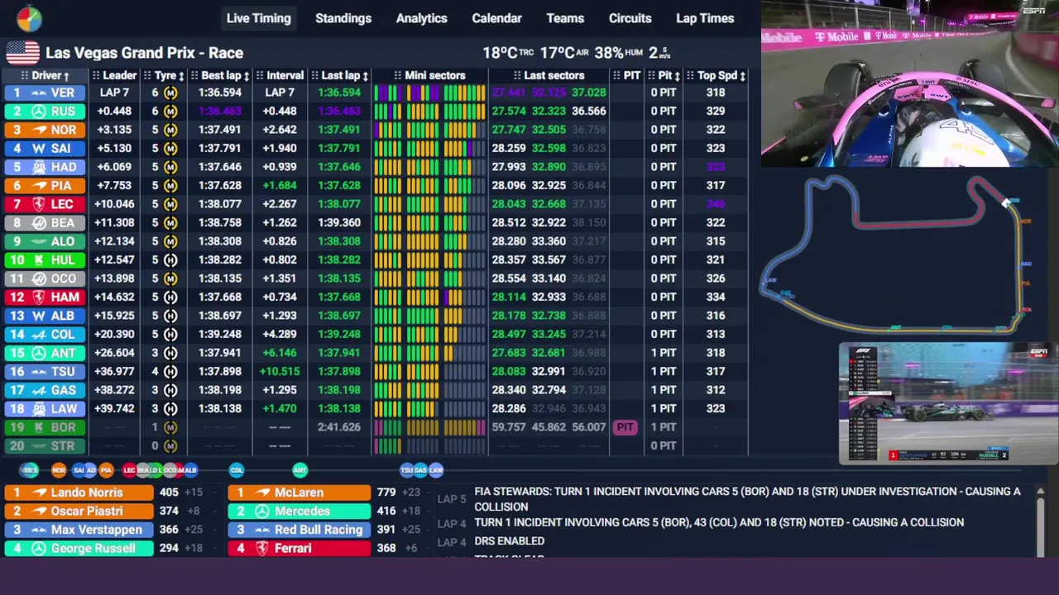Open the Teams tab
Image resolution: width=1059 pixels, height=595 pixels.
coord(565,18)
